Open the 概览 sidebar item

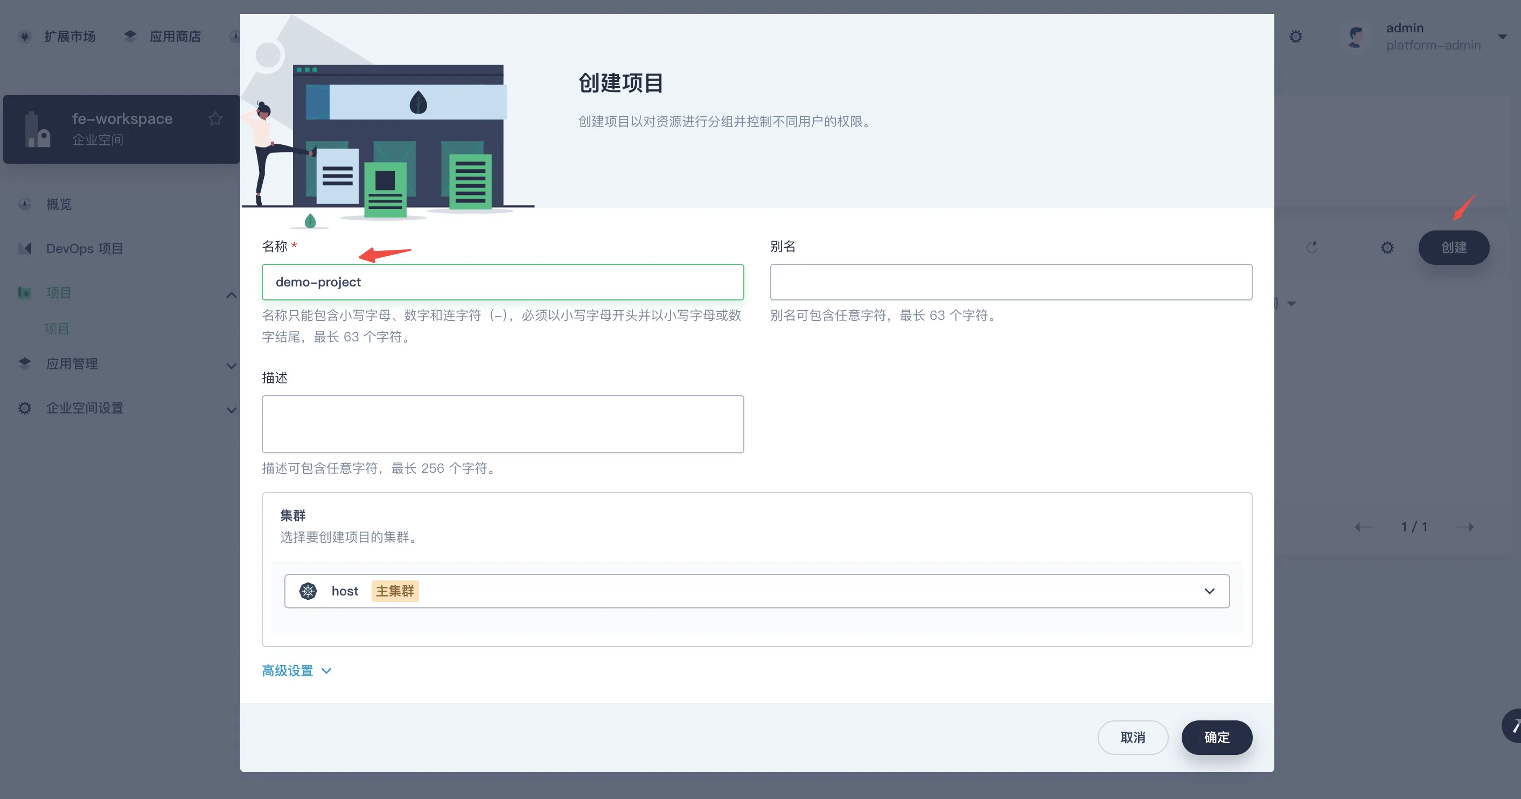[x=59, y=204]
